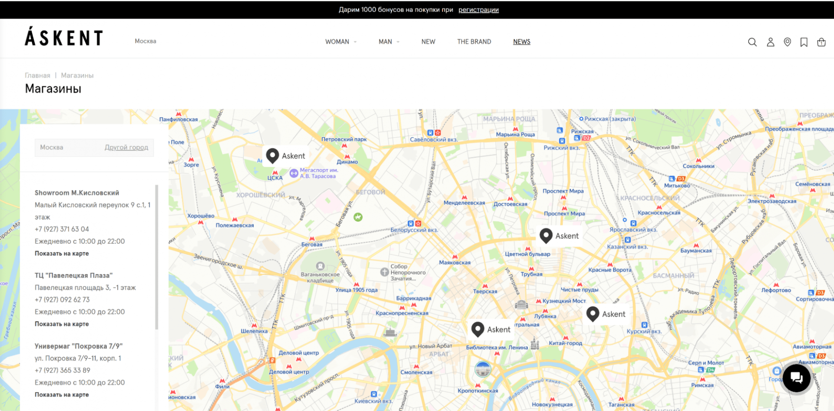Select Askent map marker near ЦСКА
This screenshot has height=411, width=834.
tap(272, 155)
